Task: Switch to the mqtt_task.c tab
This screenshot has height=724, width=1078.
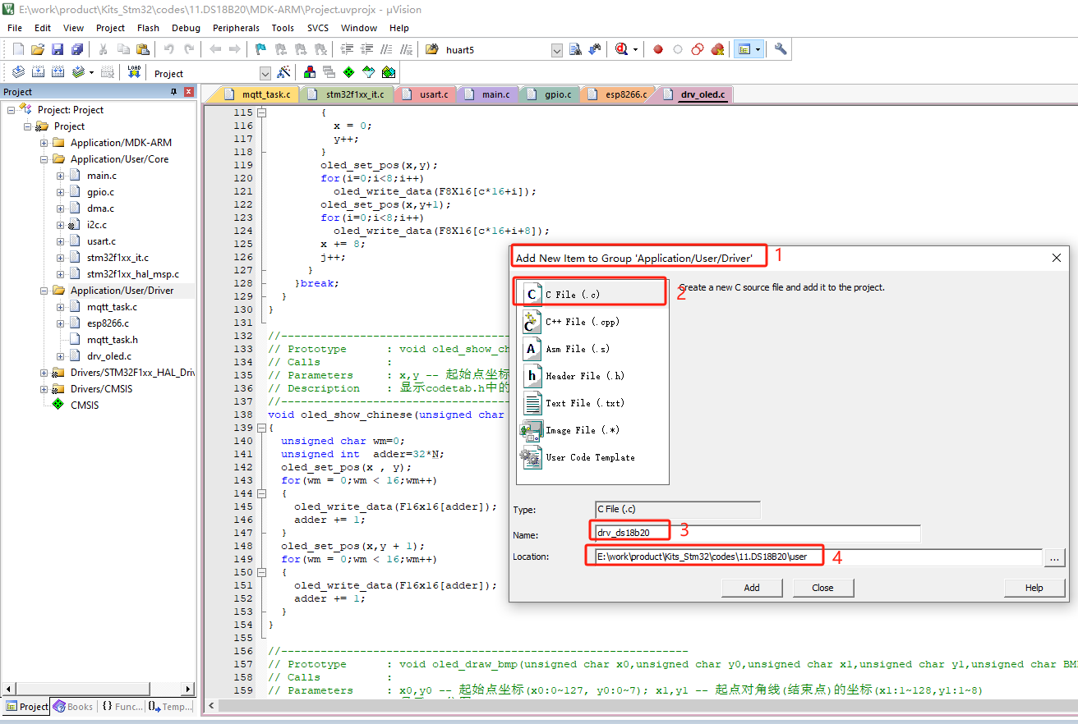Action: tap(258, 94)
